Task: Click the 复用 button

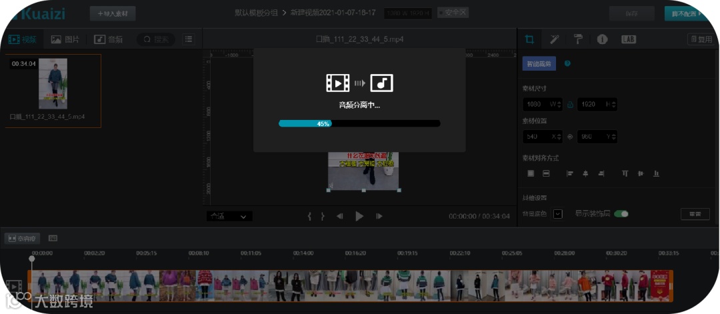Action: (x=701, y=39)
